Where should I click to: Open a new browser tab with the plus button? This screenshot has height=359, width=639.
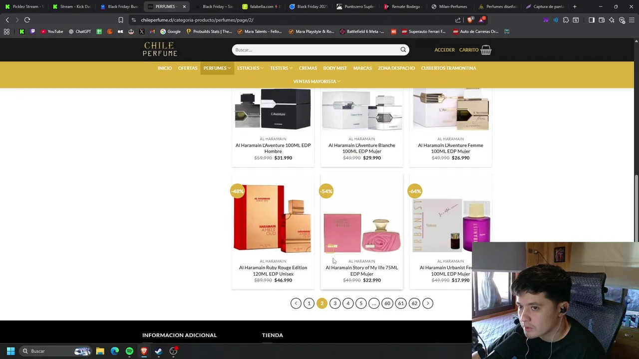(x=575, y=6)
